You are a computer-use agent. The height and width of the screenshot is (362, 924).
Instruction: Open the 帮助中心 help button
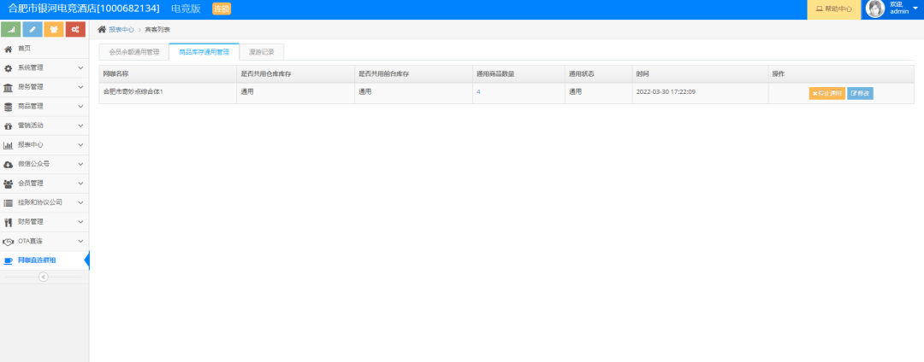point(833,9)
